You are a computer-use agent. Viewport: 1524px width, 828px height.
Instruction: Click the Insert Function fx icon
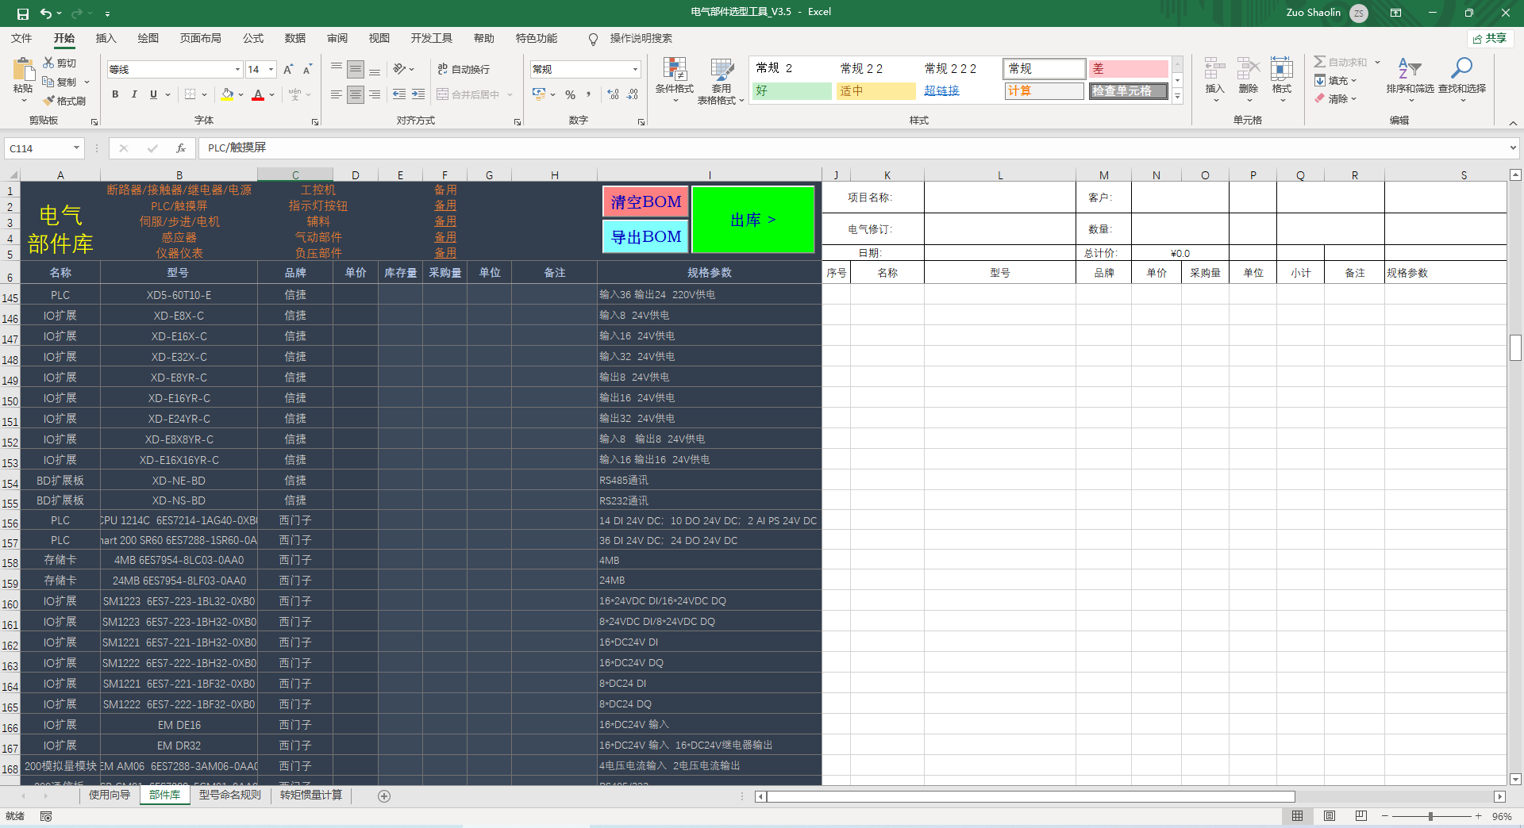[181, 148]
